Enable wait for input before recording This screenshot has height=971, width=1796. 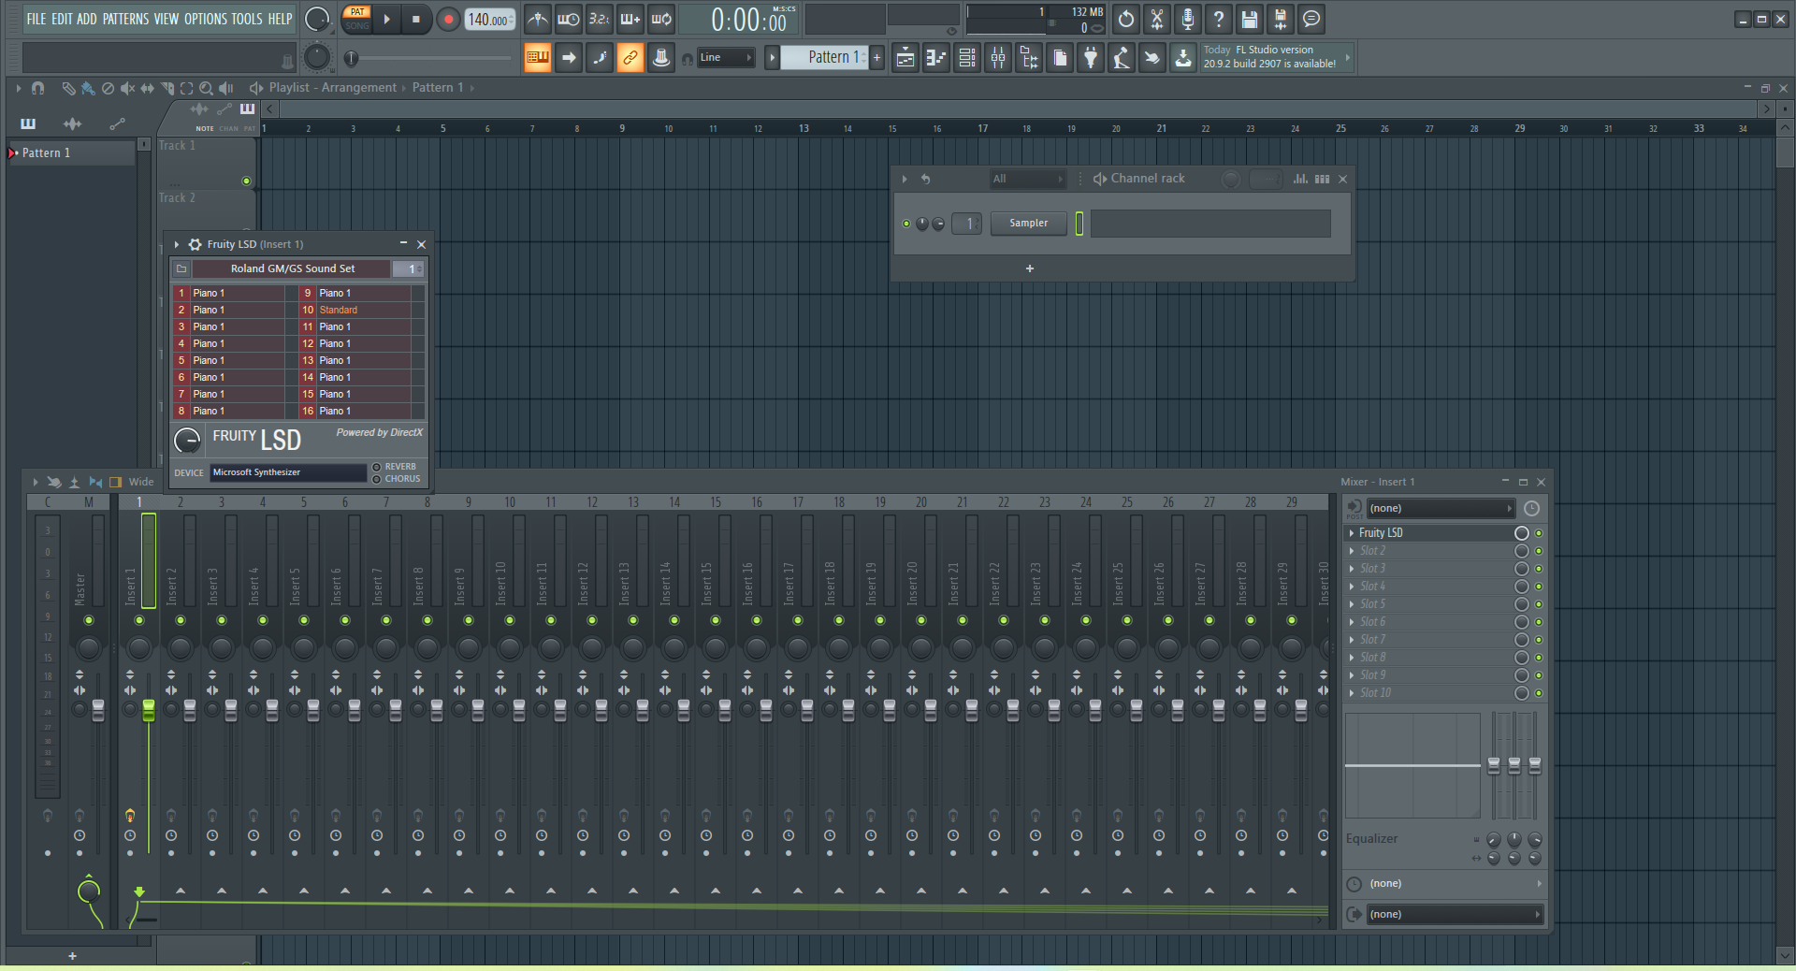568,19
